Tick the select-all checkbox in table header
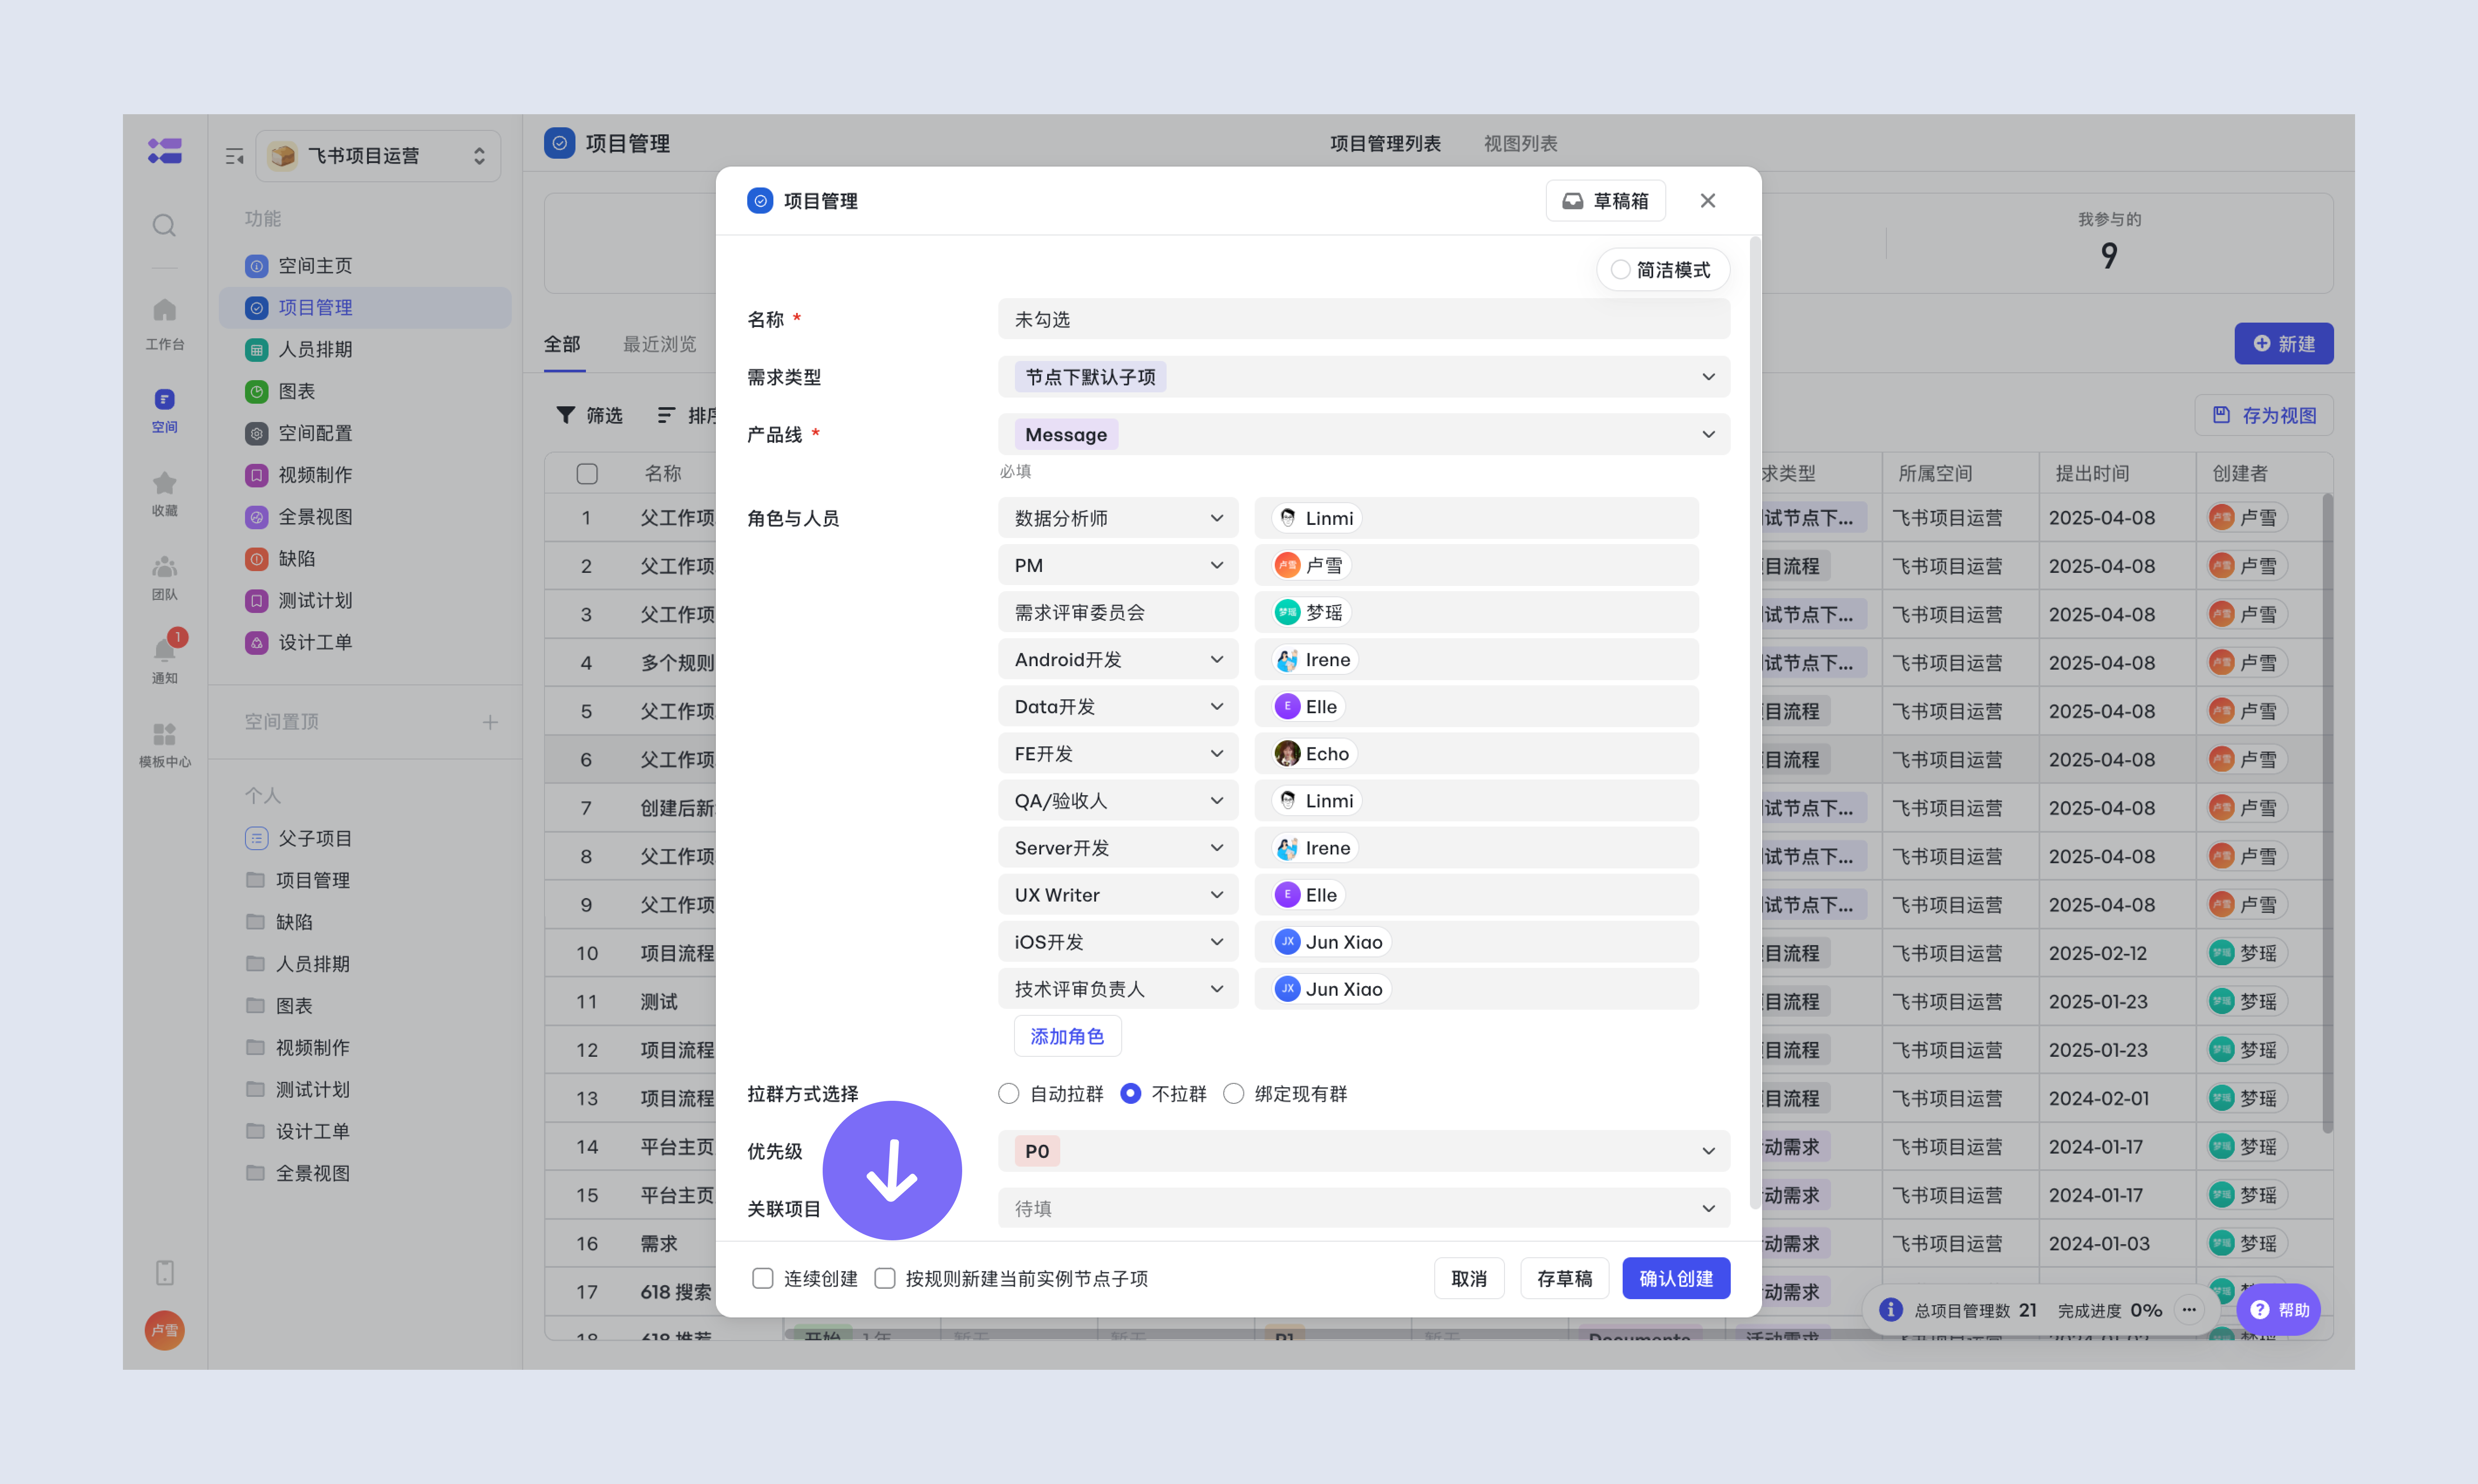 [x=587, y=473]
